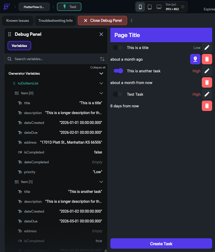Viewport: 215px width, 252px height.
Task: Click the toDoItemList list icon
Action: point(14,83)
